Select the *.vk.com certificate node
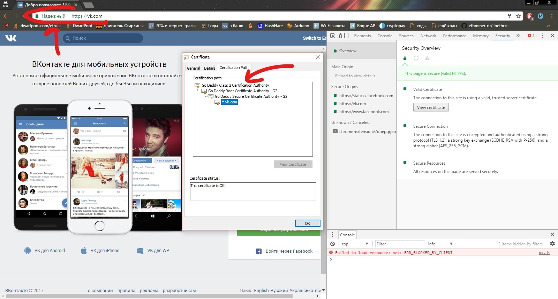 point(229,102)
